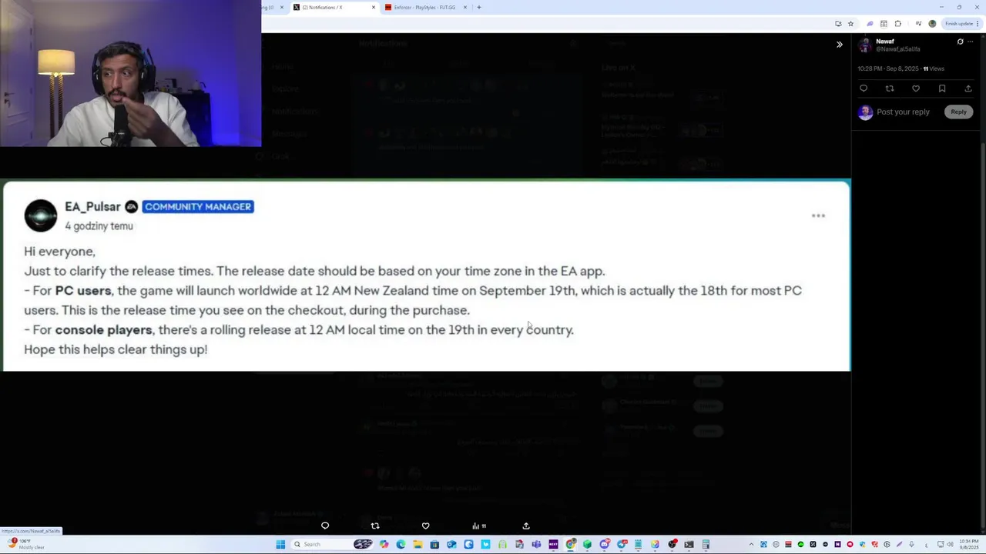The height and width of the screenshot is (554, 986).
Task: Click the reply icon below the image viewer
Action: (x=325, y=526)
